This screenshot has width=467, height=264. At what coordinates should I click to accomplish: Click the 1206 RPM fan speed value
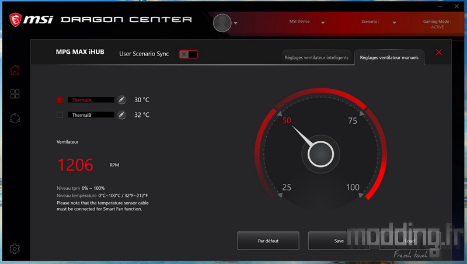click(75, 165)
